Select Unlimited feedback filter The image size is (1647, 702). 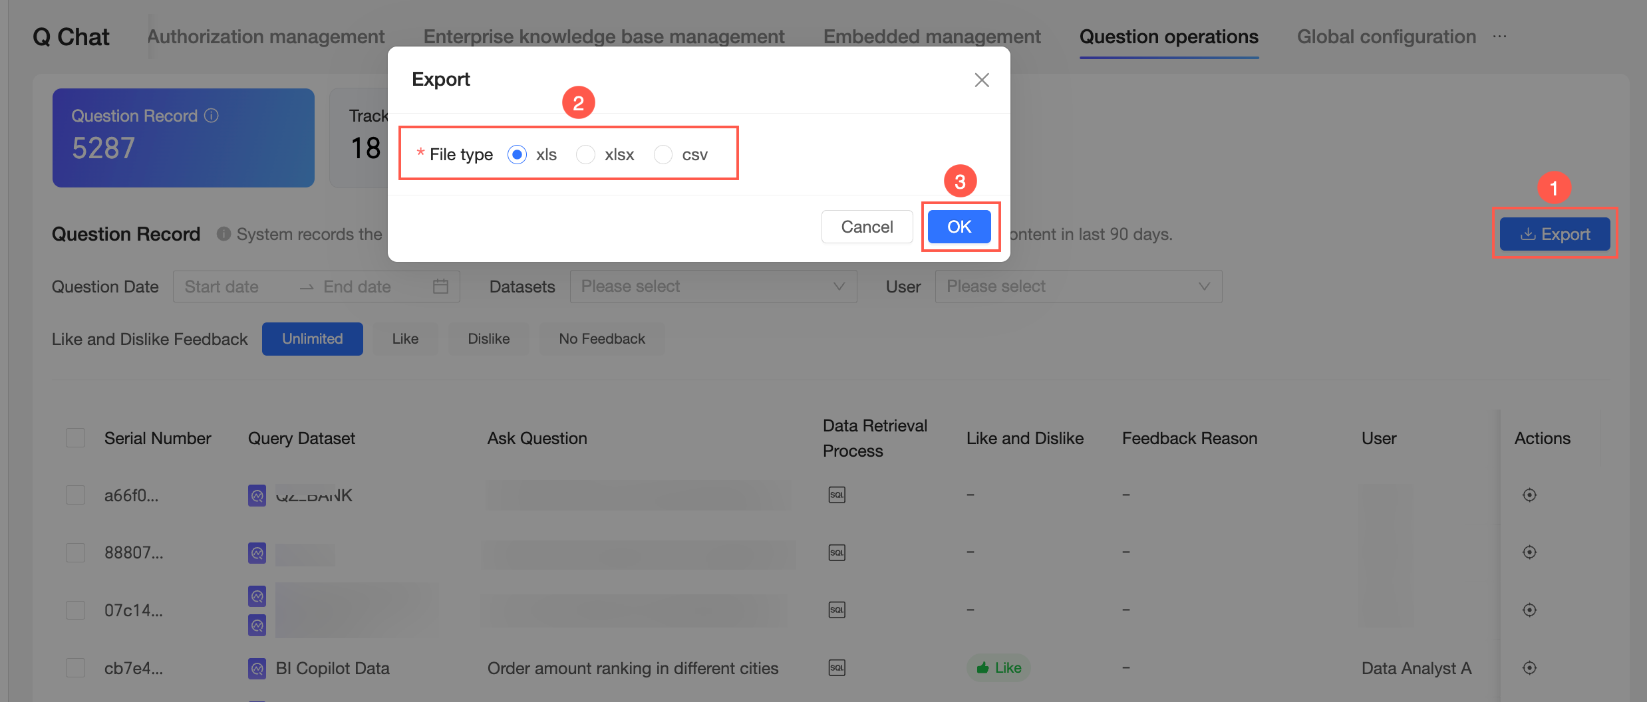tap(312, 339)
